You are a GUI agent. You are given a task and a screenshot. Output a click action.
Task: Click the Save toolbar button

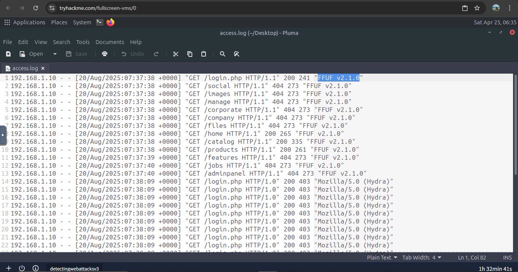[x=76, y=54]
